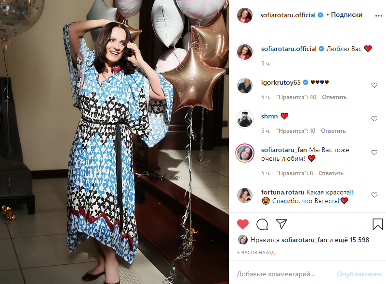Open fortuna.rotaru username link

pos(282,192)
